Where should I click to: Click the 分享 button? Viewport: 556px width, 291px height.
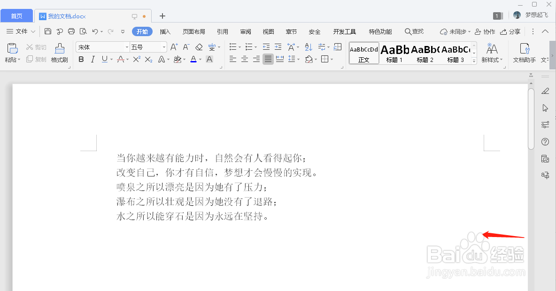pyautogui.click(x=510, y=31)
